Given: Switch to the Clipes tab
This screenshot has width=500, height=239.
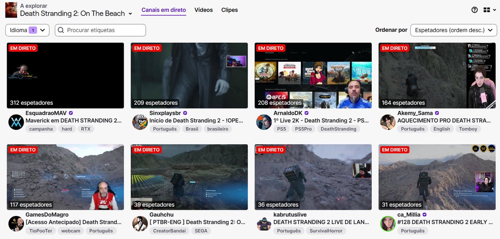Looking at the screenshot, I should pyautogui.click(x=230, y=10).
